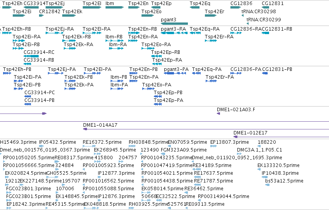Click the Tsp42Ep gene arrow
329x210 pixels.
(156, 7)
